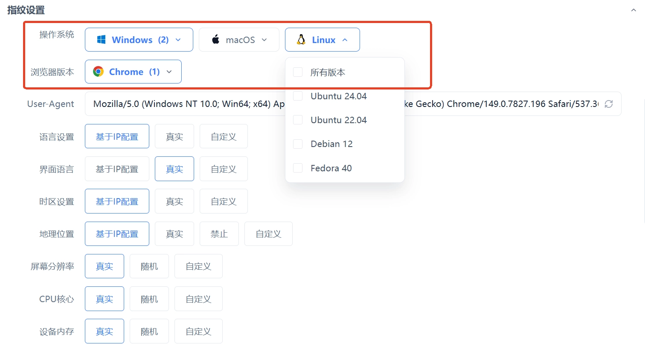This screenshot has height=349, width=645.
Task: Tick the Ubuntu 24.04 checkbox
Action: [x=298, y=96]
